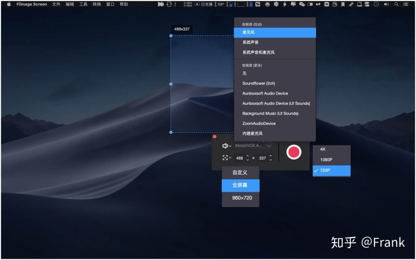Decrease the height with its down arrow
Image resolution: width=416 pixels, height=260 pixels.
(x=270, y=160)
